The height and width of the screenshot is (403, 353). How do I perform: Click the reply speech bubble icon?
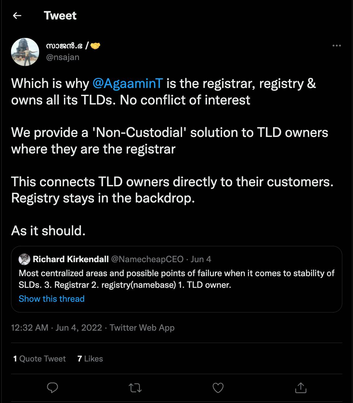click(x=52, y=387)
